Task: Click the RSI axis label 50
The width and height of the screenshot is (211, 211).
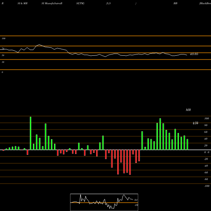Action: (3, 55)
